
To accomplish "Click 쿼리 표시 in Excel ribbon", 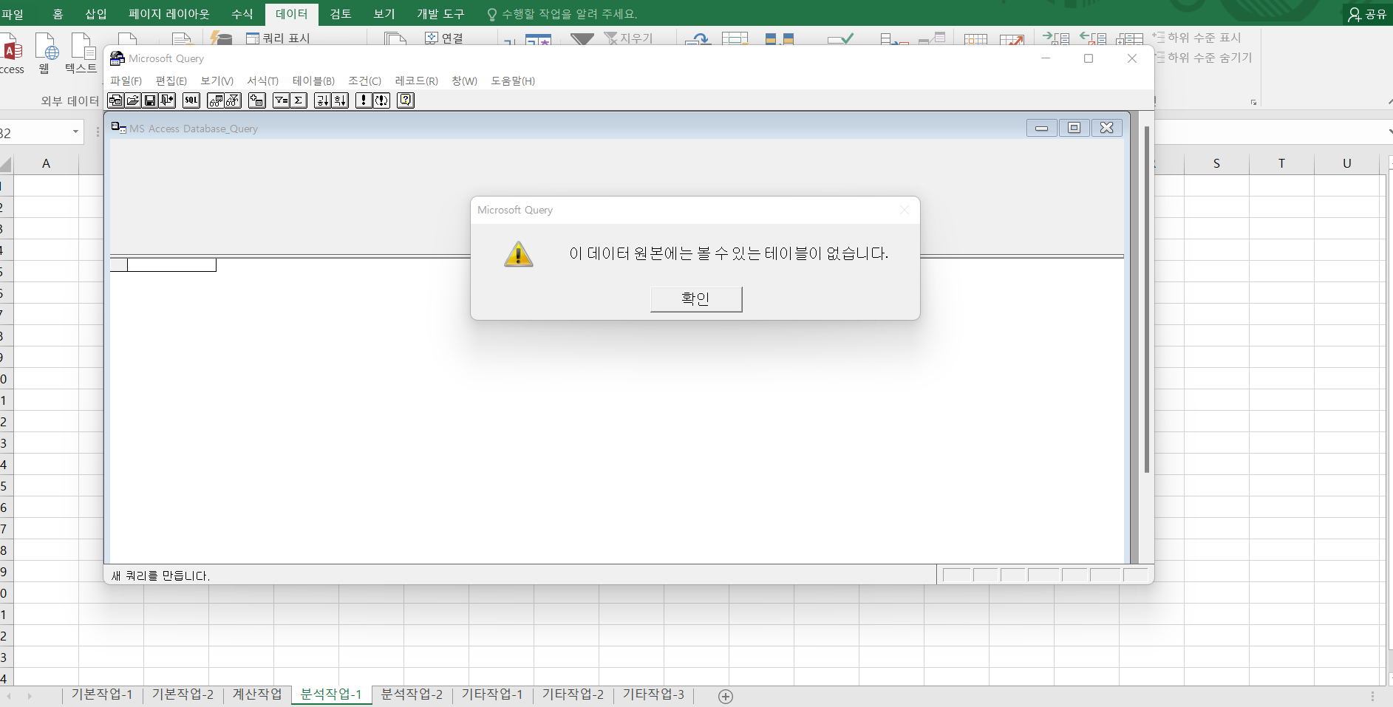I will click(279, 38).
